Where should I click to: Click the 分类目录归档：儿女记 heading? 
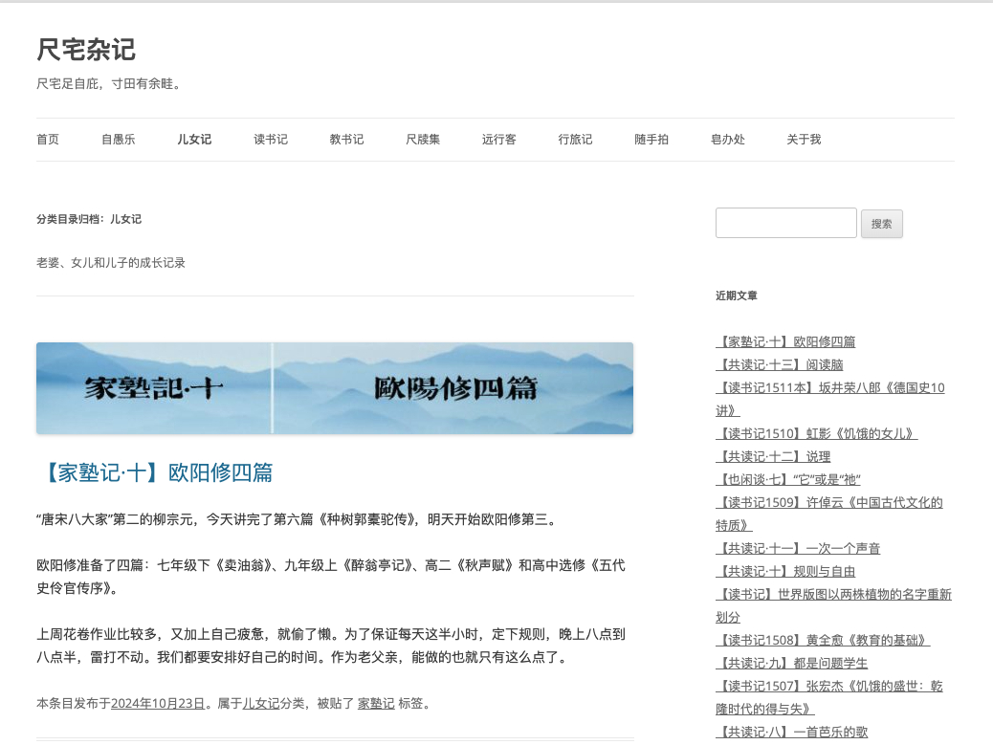pyautogui.click(x=89, y=219)
